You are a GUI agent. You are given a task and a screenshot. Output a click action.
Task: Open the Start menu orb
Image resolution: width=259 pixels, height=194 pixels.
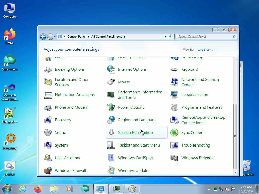[7, 189]
